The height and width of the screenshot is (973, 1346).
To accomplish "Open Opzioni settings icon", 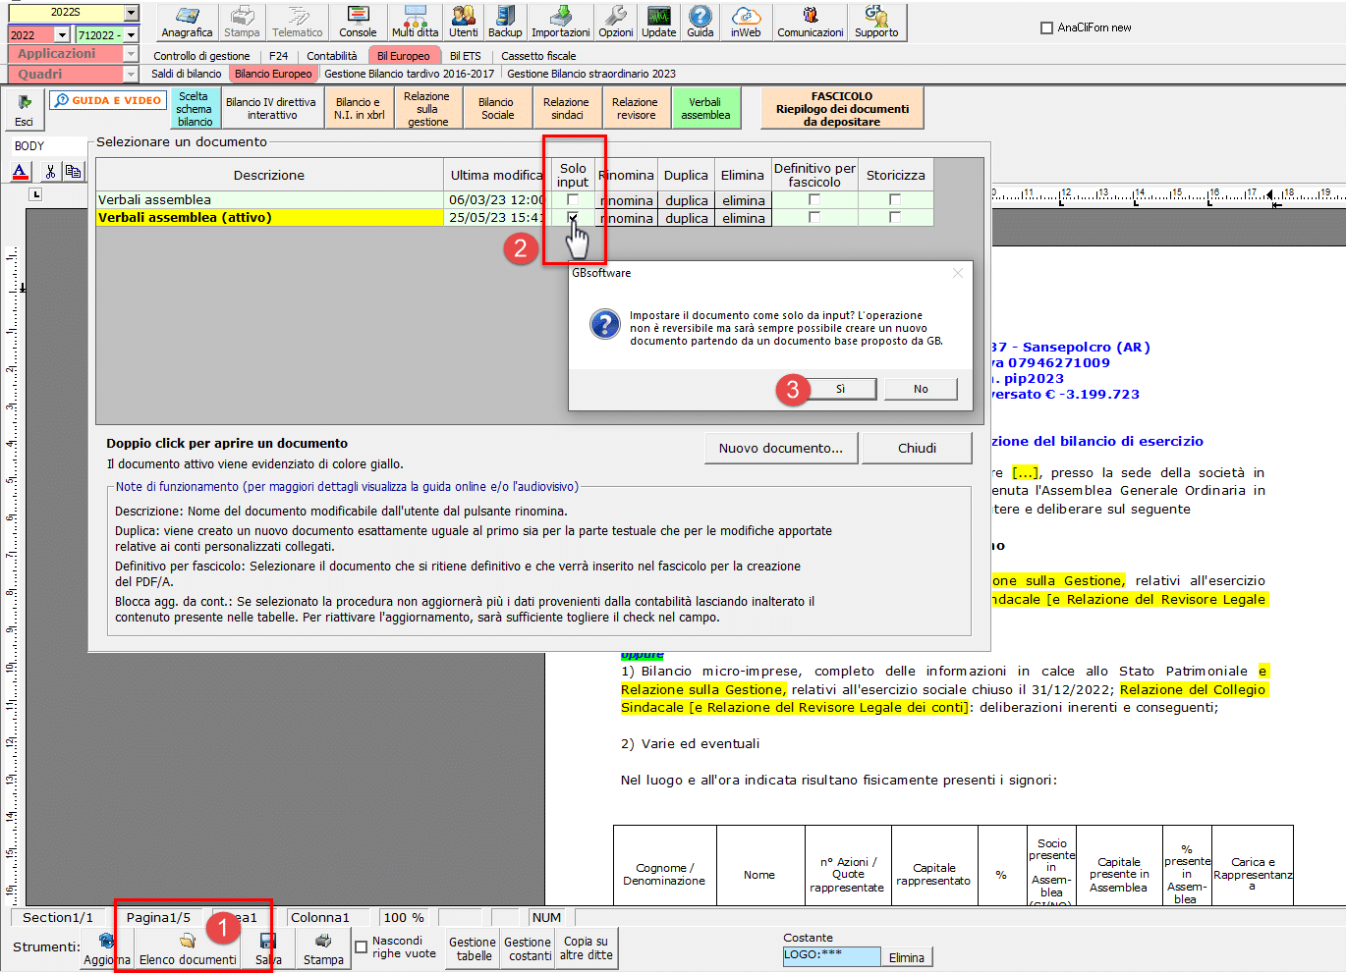I will tap(616, 22).
